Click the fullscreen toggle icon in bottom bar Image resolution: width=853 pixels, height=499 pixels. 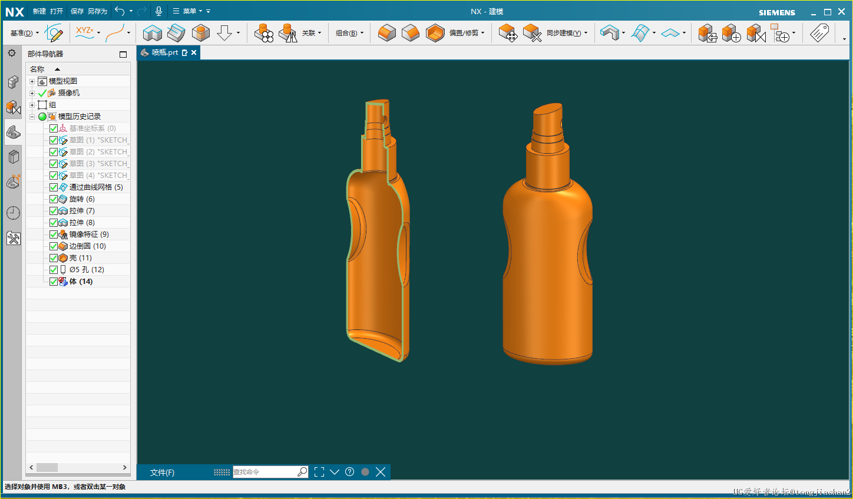[319, 472]
